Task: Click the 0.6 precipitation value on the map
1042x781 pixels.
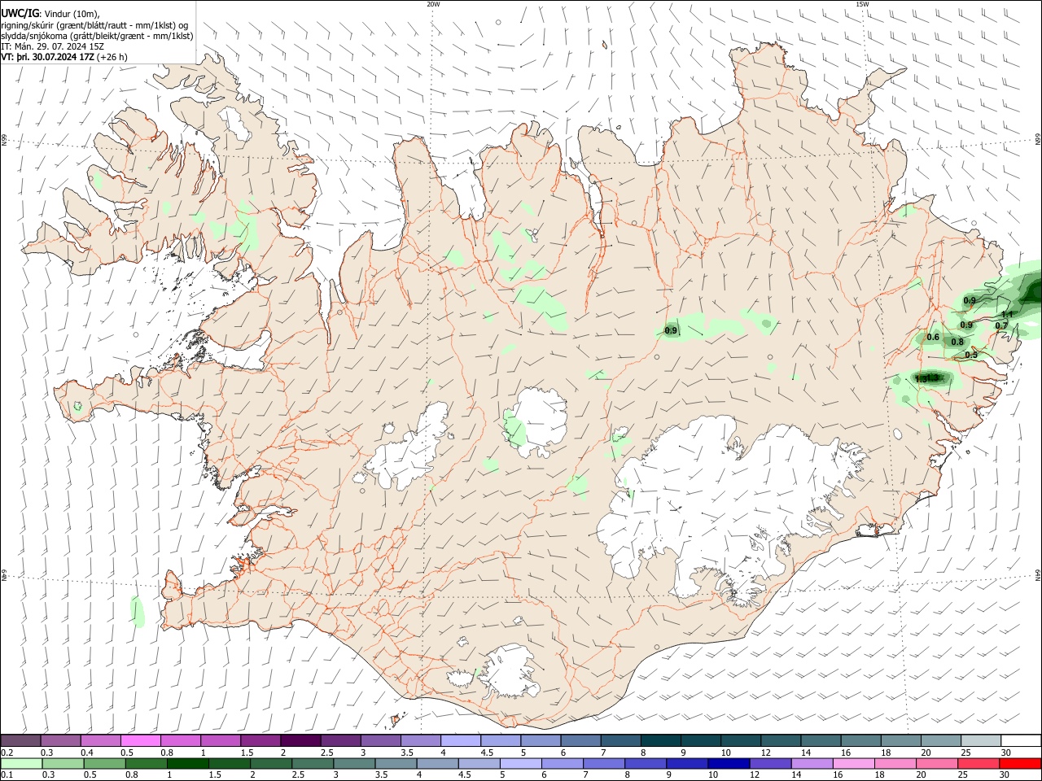Action: coord(933,337)
